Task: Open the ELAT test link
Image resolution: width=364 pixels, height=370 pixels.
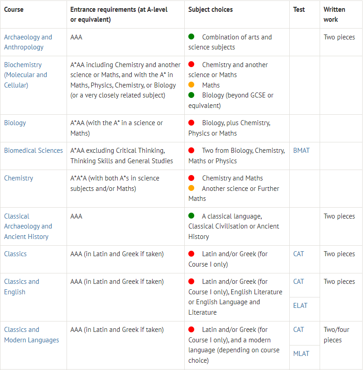Action: 300,306
